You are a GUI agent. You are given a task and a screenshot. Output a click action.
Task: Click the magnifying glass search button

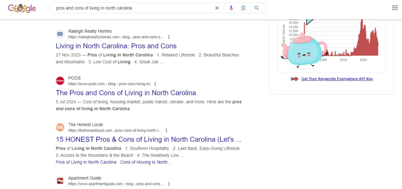tap(257, 8)
